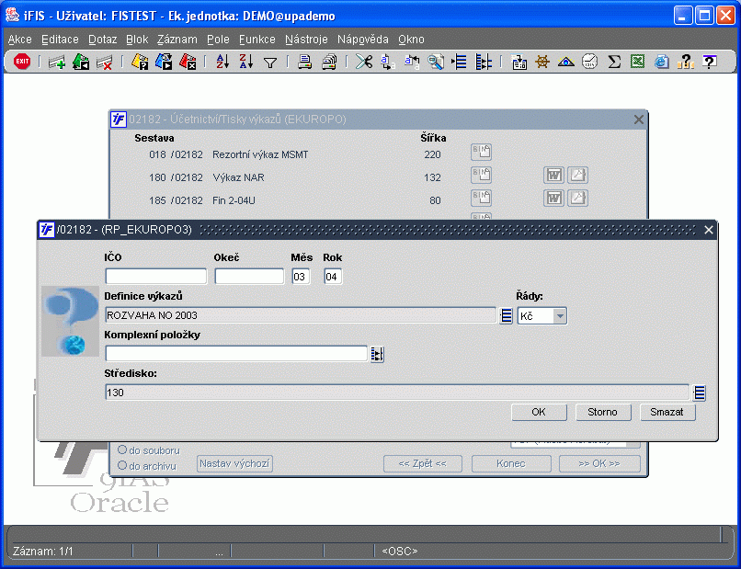Click the clock gauge icon

pyautogui.click(x=589, y=62)
